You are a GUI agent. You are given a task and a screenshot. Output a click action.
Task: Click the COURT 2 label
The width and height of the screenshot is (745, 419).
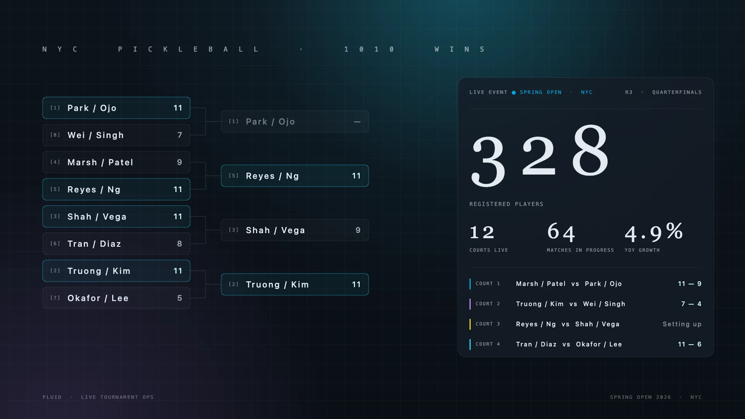(488, 304)
